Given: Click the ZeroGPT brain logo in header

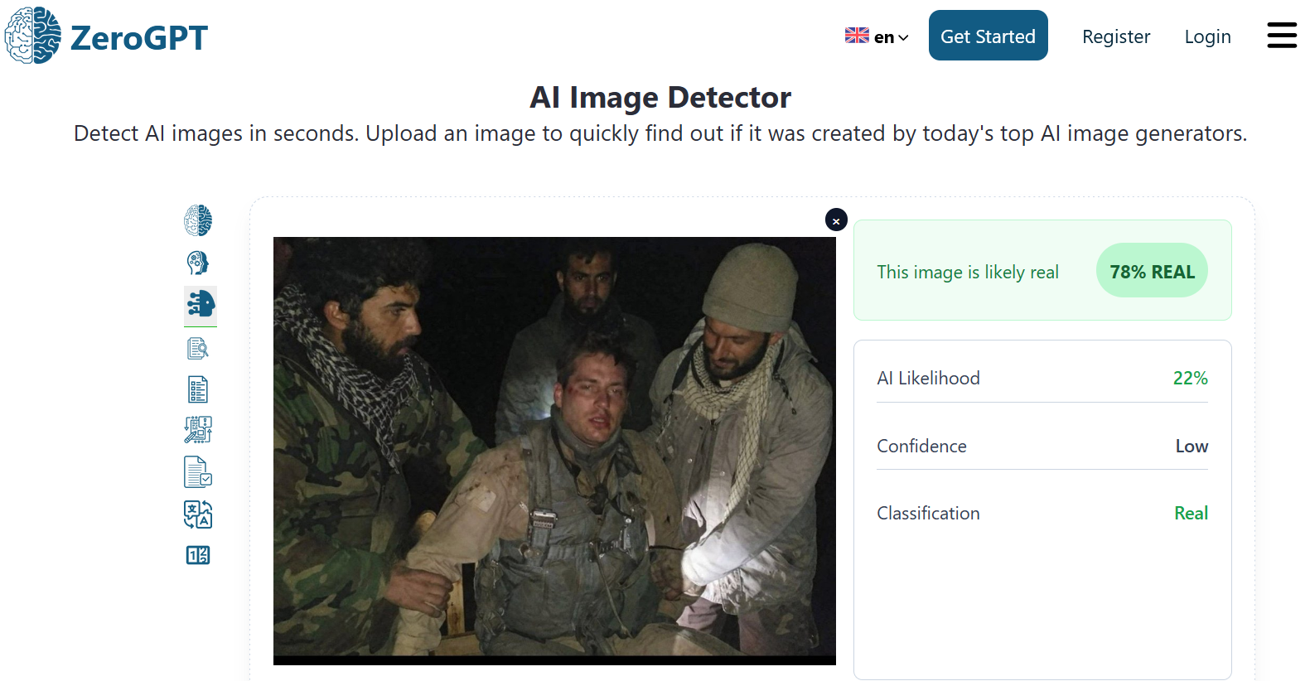Looking at the screenshot, I should (x=33, y=36).
